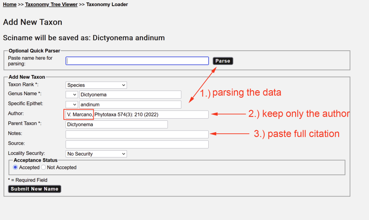Viewport: 369px width, 220px height.
Task: Click the 'paste full citation' annotation text
Action: coord(297,134)
